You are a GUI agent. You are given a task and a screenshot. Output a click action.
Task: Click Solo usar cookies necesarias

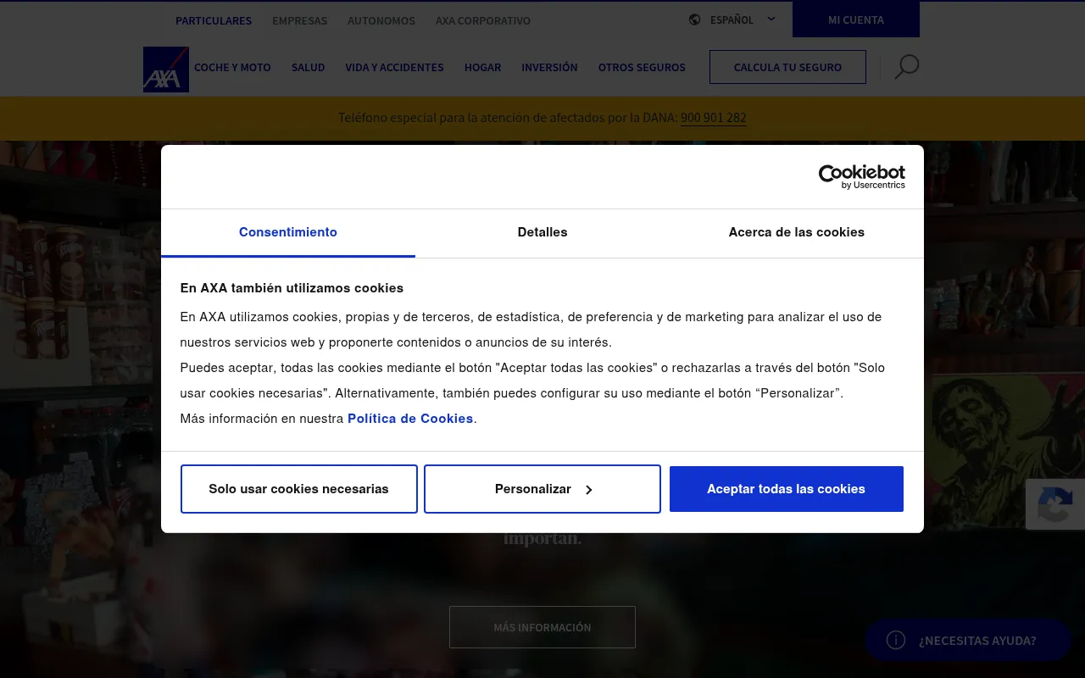pyautogui.click(x=299, y=489)
